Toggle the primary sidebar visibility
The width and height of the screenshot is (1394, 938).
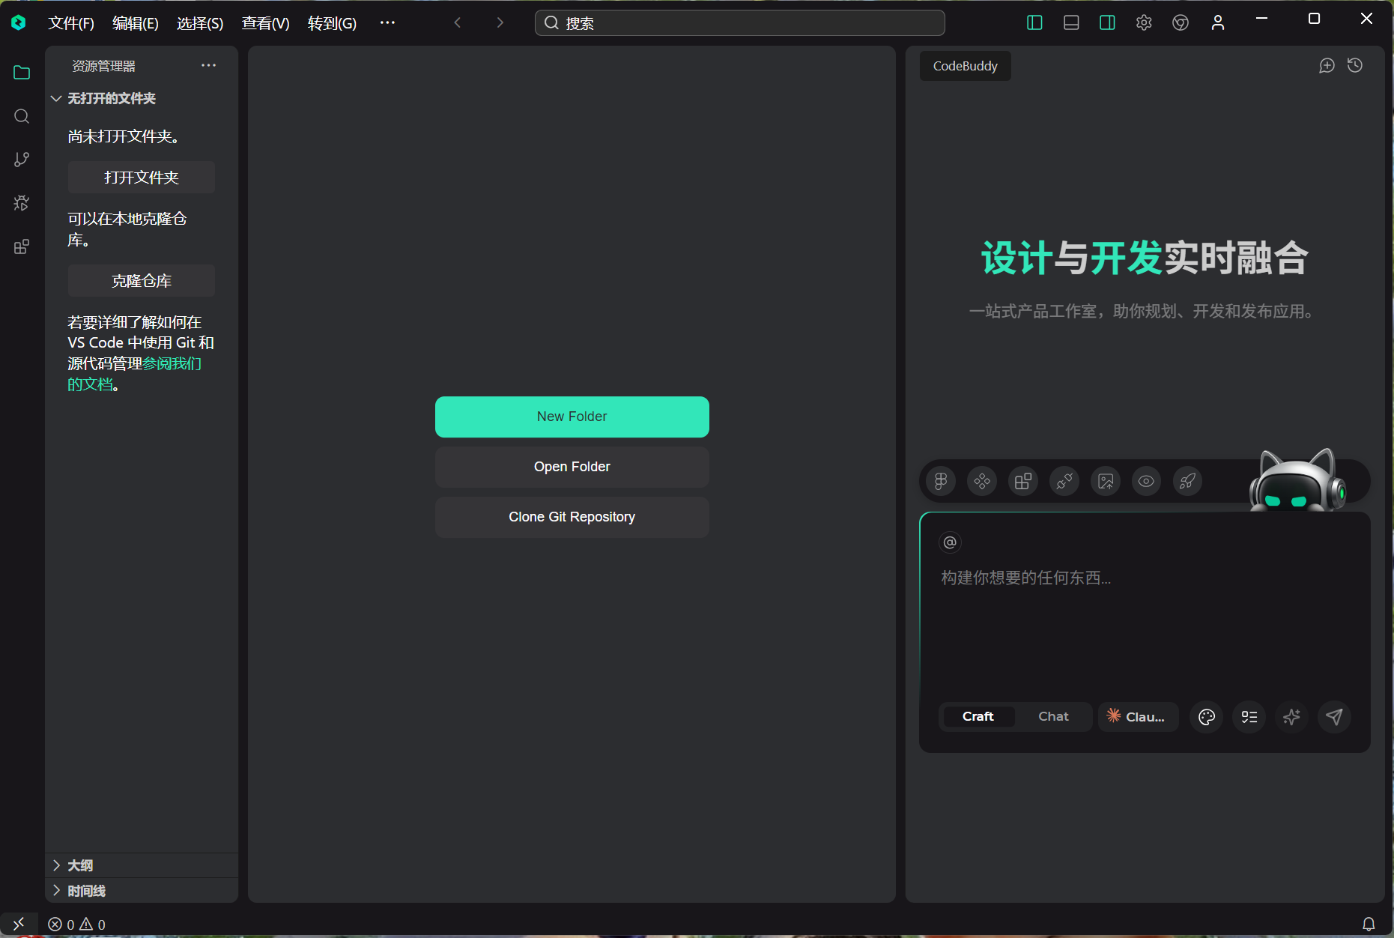(1034, 22)
